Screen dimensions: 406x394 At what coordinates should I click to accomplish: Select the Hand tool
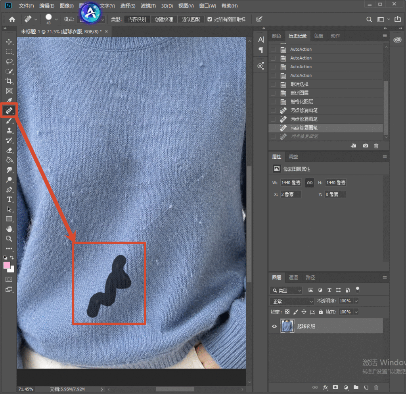pos(9,229)
